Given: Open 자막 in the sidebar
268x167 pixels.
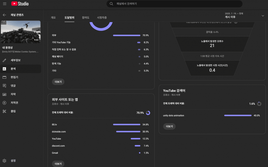Looking at the screenshot, I should tap(21, 94).
